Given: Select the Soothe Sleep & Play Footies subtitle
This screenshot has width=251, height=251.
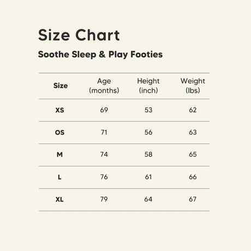Looking at the screenshot, I should click(100, 55).
